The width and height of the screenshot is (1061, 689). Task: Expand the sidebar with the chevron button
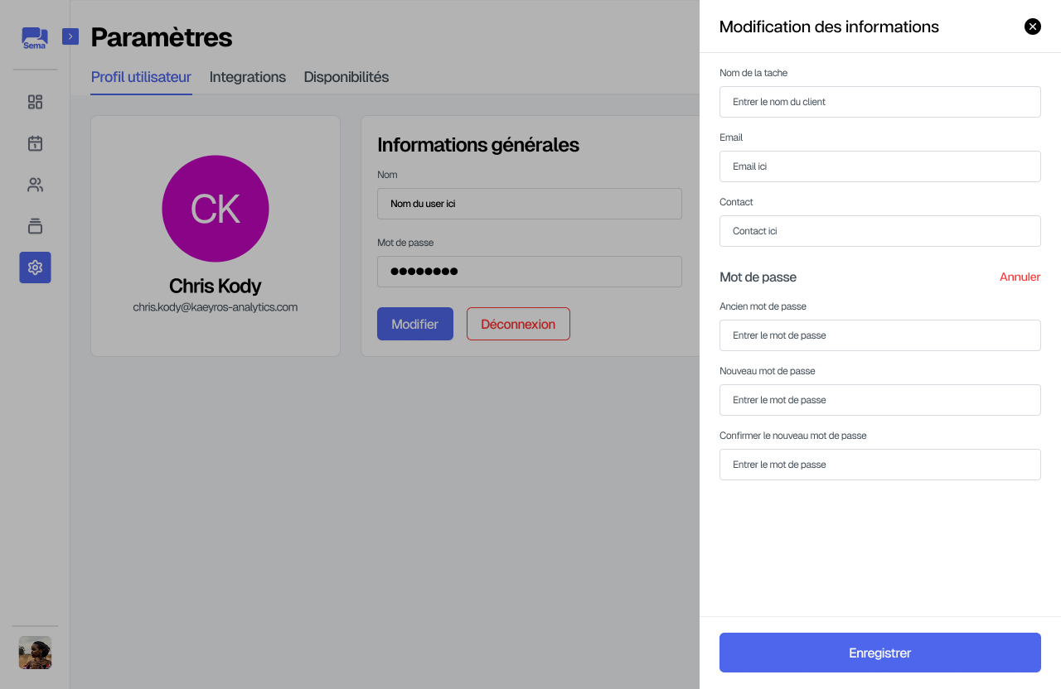click(x=70, y=36)
